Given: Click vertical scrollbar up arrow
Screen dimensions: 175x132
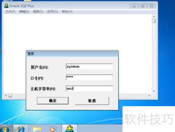Looking at the screenshot, I should click(154, 16).
